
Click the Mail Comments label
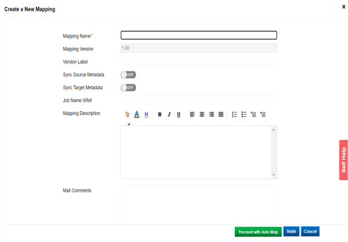pos(77,191)
